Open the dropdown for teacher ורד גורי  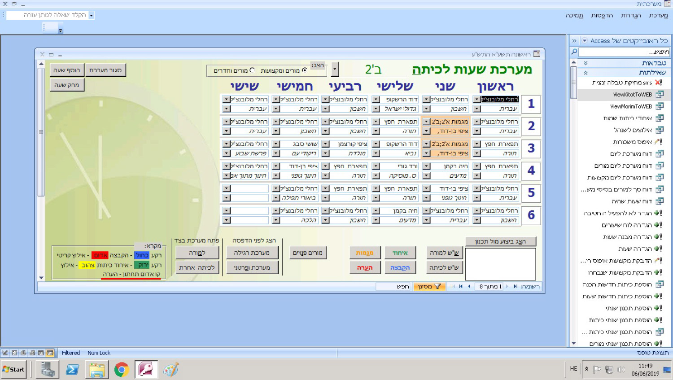coord(376,166)
